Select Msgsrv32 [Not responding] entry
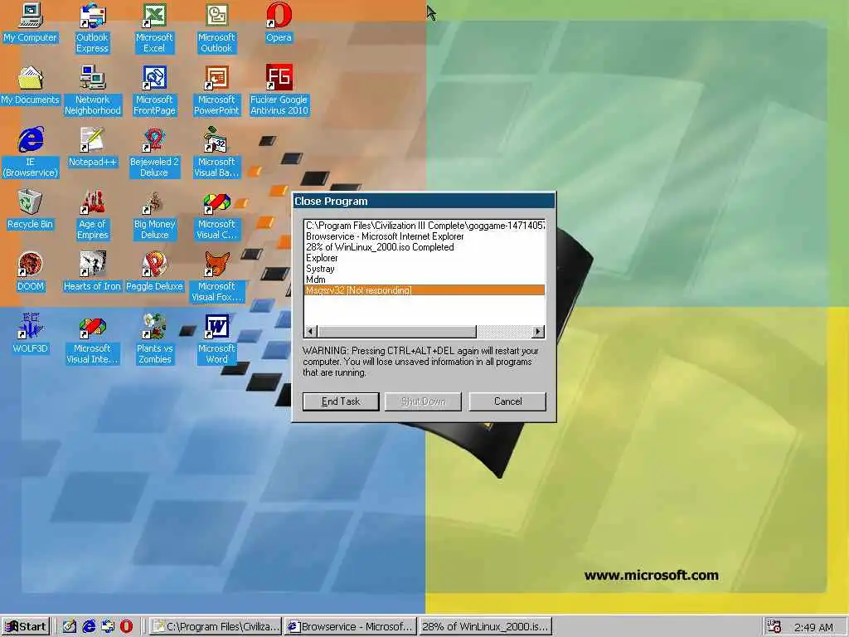The width and height of the screenshot is (849, 637). point(424,290)
